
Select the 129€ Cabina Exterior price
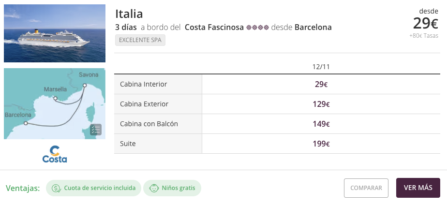coord(321,104)
